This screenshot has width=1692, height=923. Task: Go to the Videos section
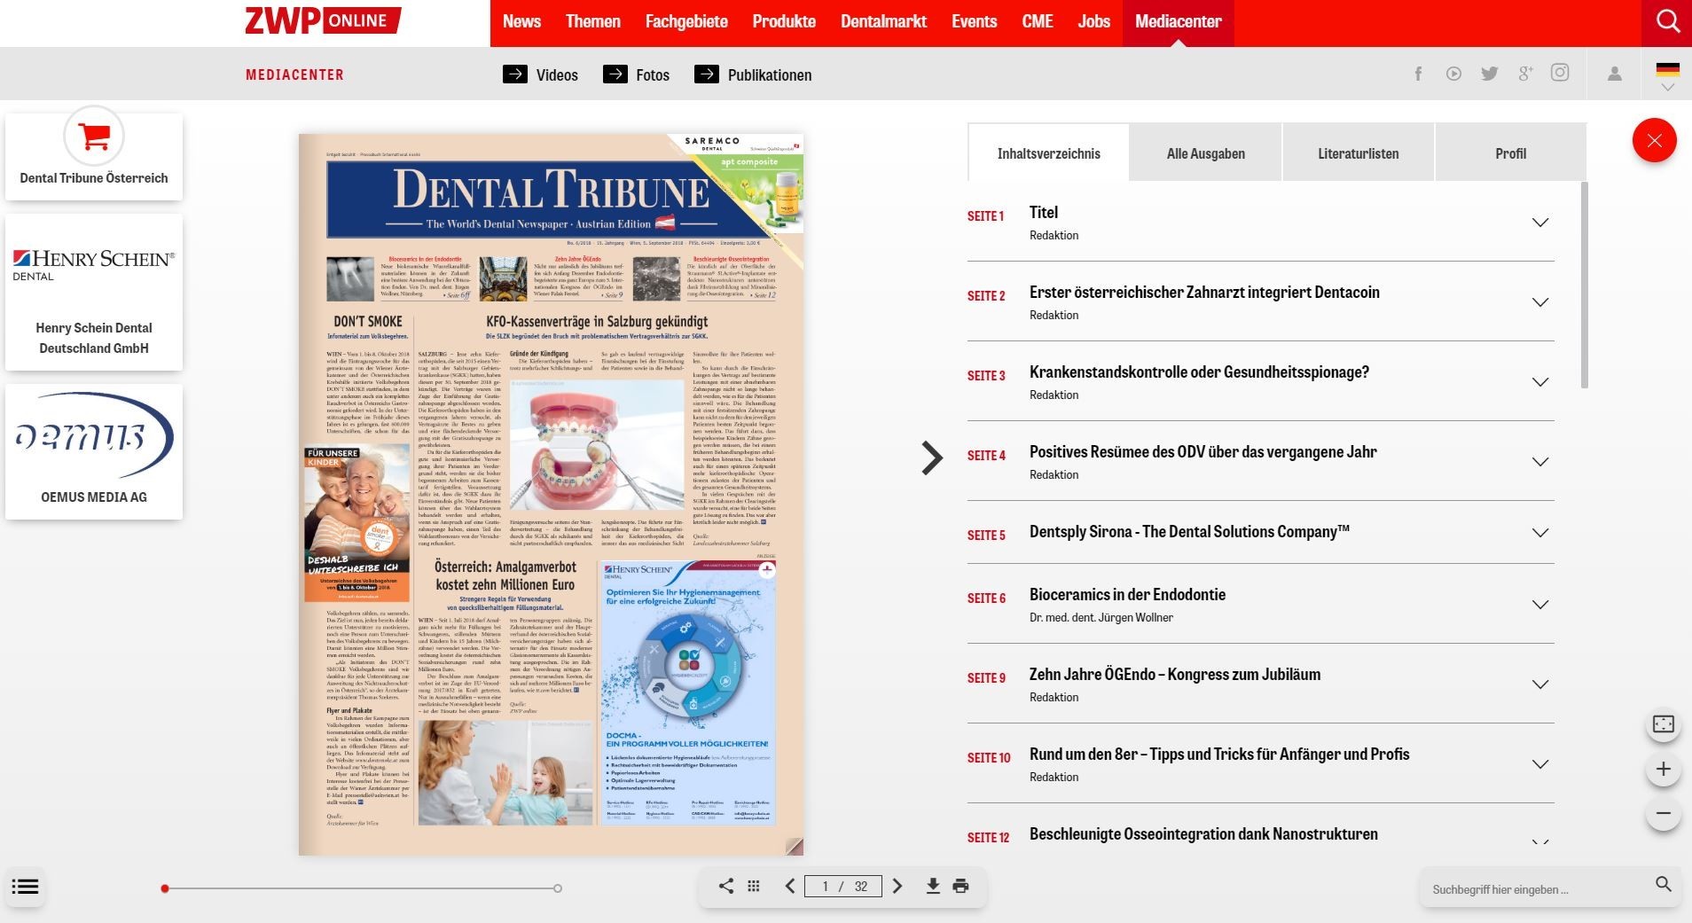(x=540, y=74)
